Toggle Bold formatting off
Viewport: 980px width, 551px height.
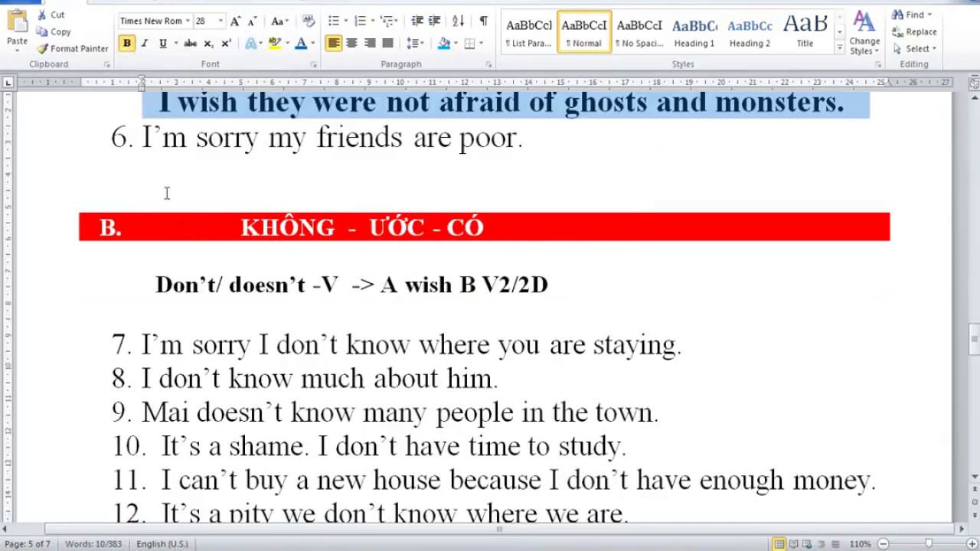pos(126,44)
